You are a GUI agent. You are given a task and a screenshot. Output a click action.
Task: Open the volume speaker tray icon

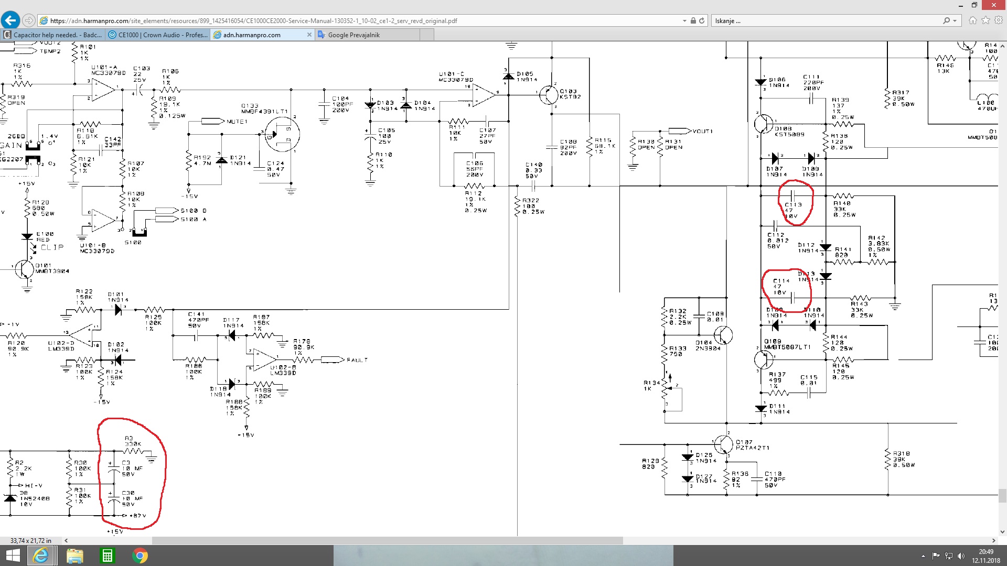point(961,556)
